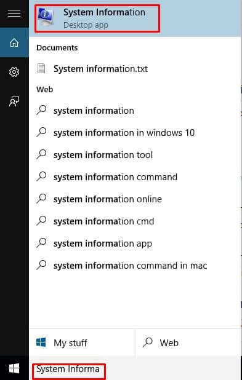
Task: Click the text file icon beside System information.txt
Action: (41, 69)
